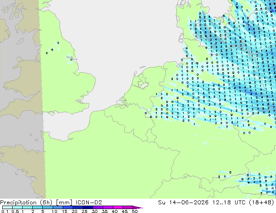The image size is (276, 213).
Task: Select the 35–40 mm legend color box
Action: [x=108, y=207]
